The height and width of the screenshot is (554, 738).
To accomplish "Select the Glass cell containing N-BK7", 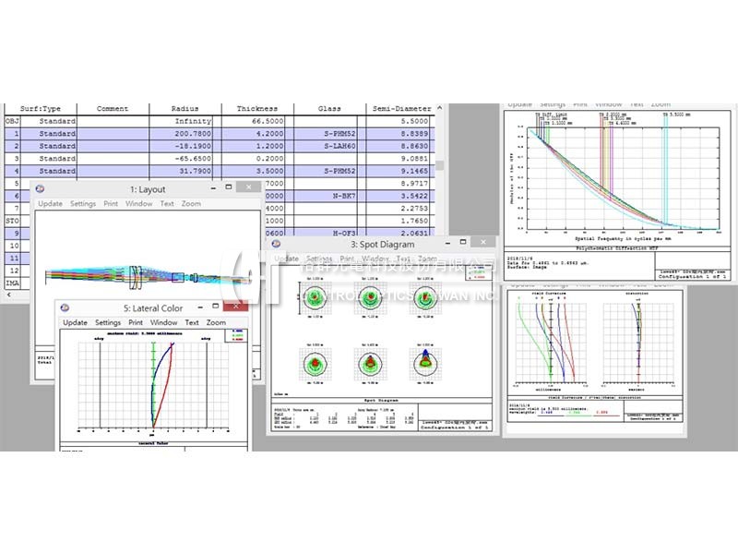I will pyautogui.click(x=329, y=196).
